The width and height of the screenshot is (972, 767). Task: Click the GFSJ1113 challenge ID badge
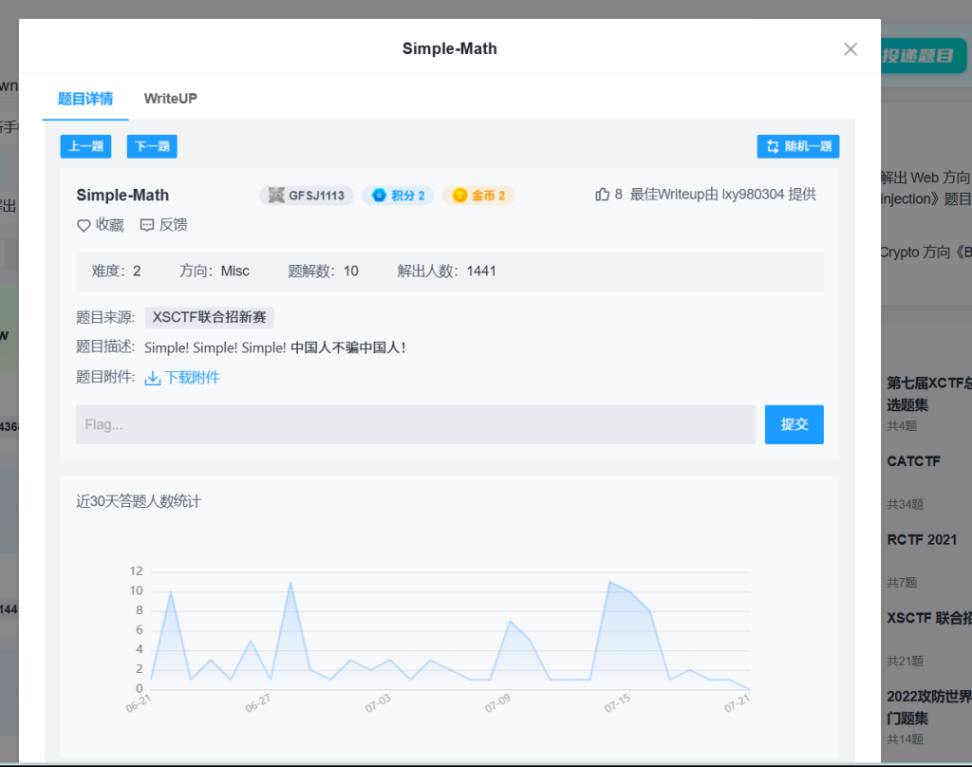(307, 196)
